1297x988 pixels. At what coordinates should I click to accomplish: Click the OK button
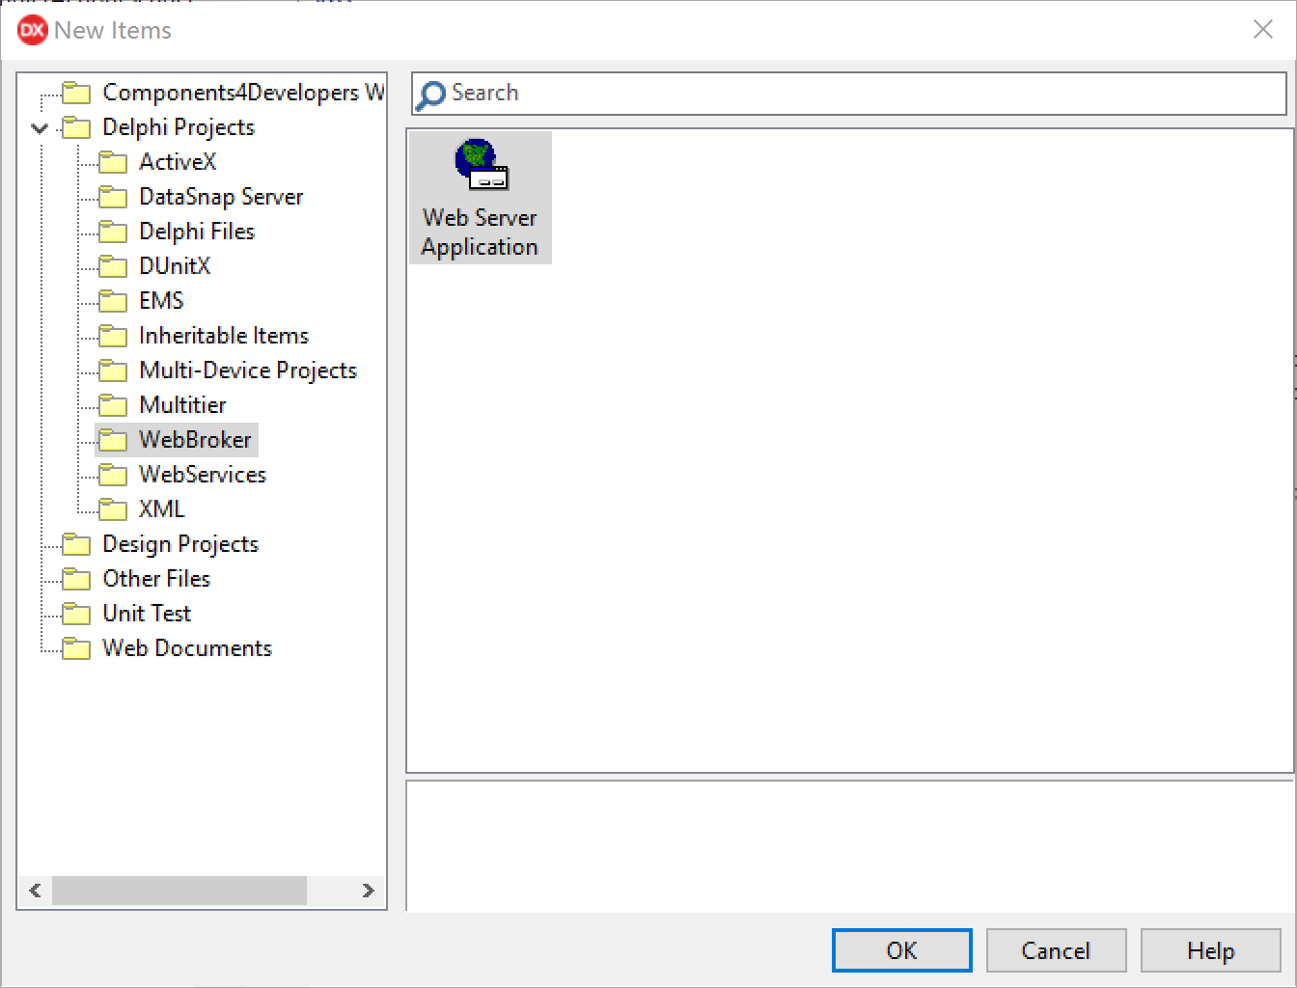901,950
